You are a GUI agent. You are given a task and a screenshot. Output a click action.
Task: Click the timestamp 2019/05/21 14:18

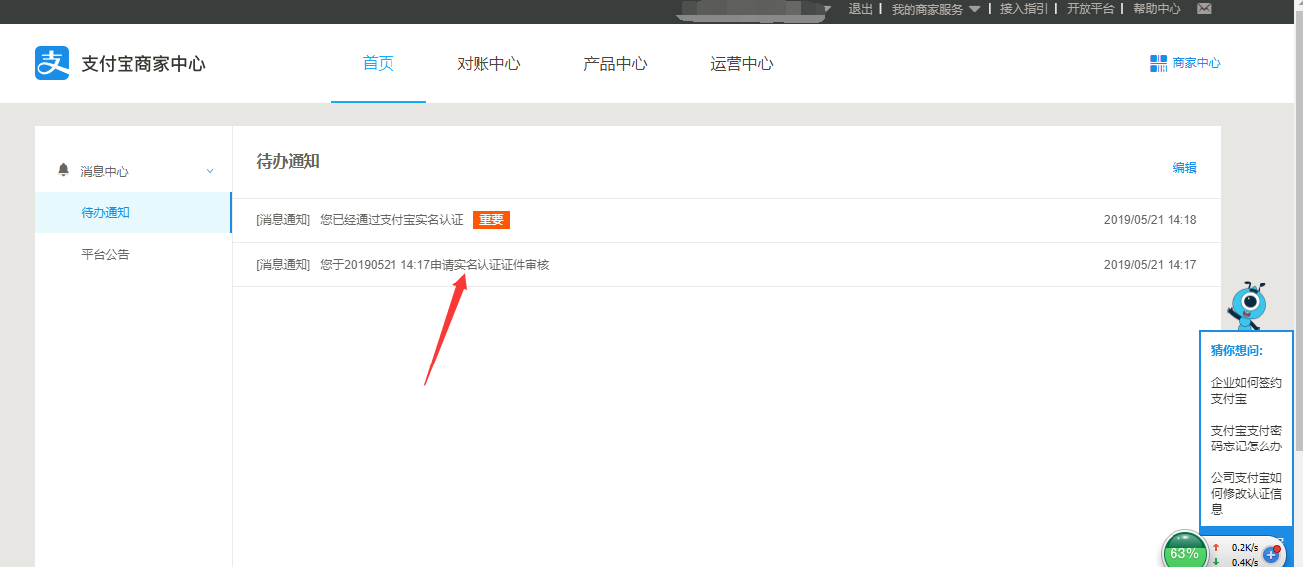pyautogui.click(x=1150, y=220)
